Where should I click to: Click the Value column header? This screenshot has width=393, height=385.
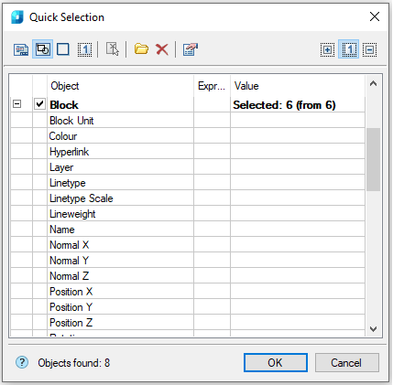(x=298, y=86)
